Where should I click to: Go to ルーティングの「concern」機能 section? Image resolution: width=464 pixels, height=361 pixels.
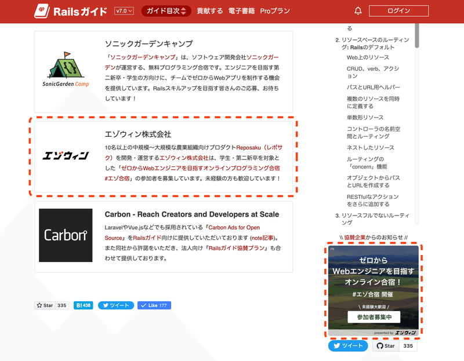(x=367, y=163)
